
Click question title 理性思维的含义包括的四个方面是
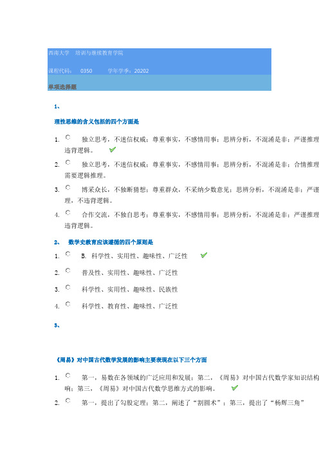point(96,122)
